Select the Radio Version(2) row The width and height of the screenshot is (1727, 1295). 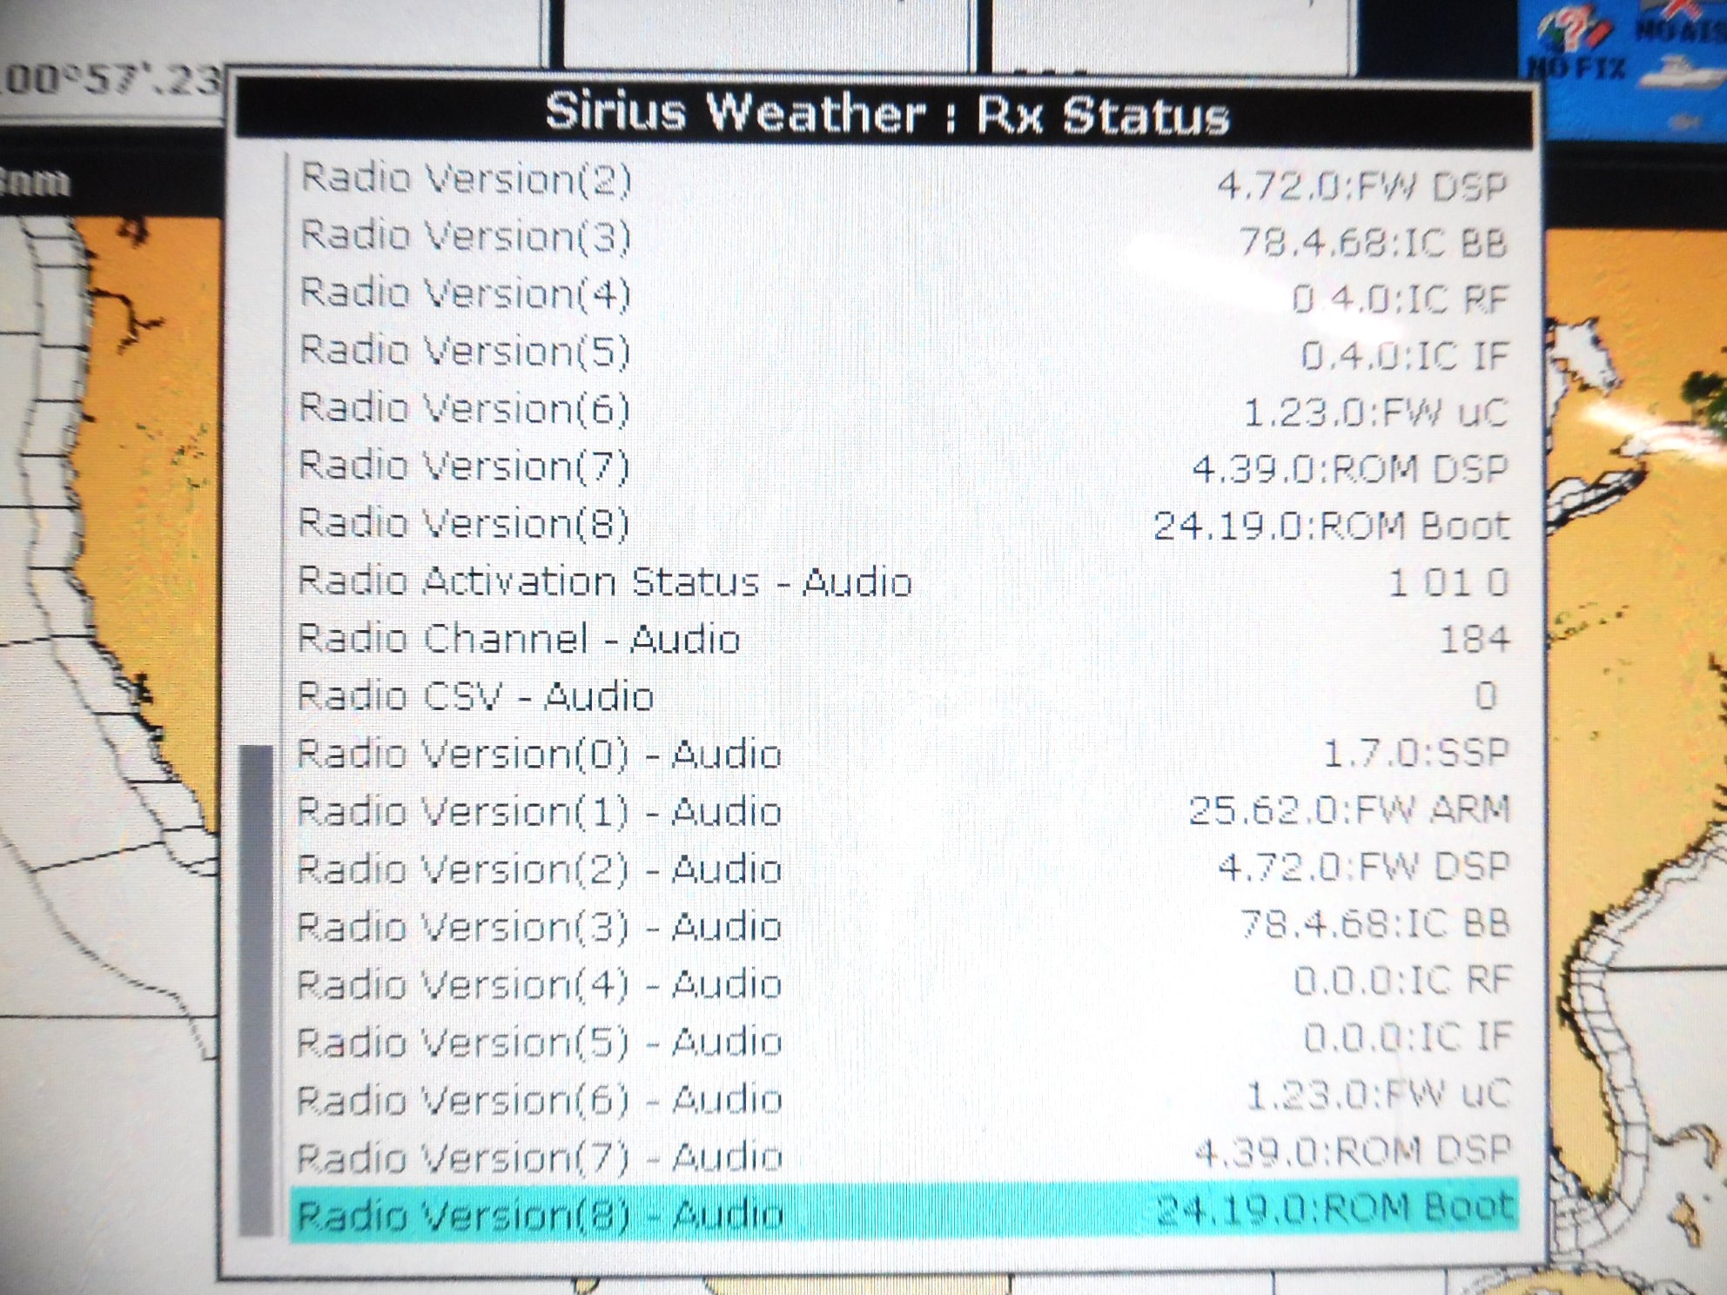click(x=904, y=181)
